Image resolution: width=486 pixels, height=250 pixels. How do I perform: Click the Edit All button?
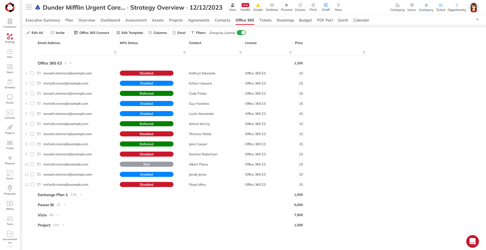click(x=35, y=33)
